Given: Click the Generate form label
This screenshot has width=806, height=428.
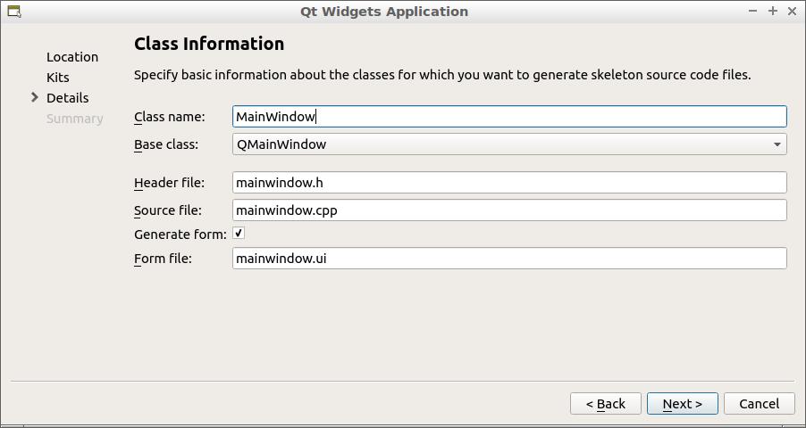Looking at the screenshot, I should (181, 235).
